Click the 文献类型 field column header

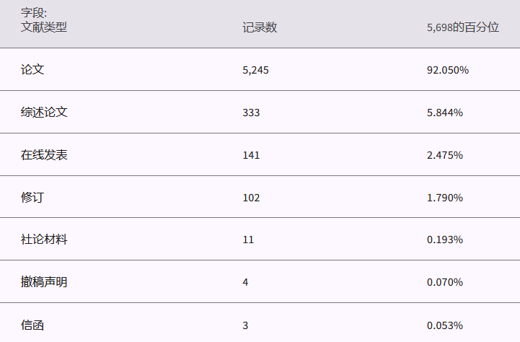[44, 27]
